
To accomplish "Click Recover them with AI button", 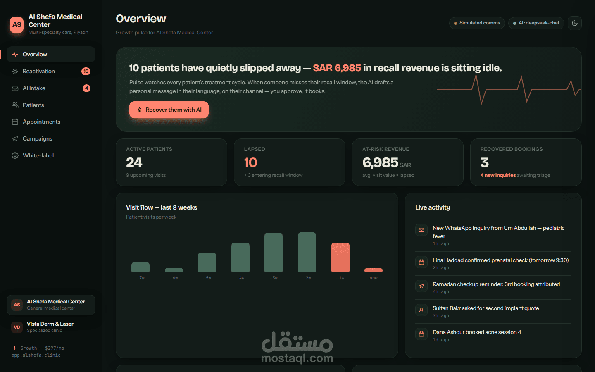I will pos(169,110).
